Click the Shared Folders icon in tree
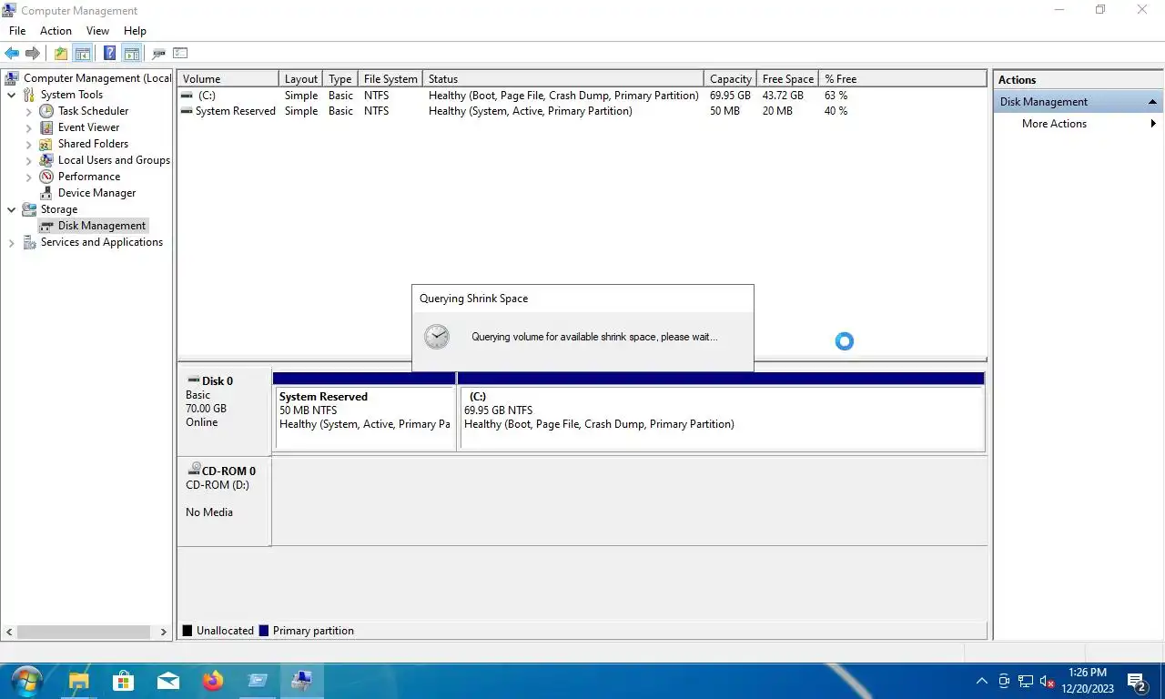The image size is (1165, 699). pos(46,144)
